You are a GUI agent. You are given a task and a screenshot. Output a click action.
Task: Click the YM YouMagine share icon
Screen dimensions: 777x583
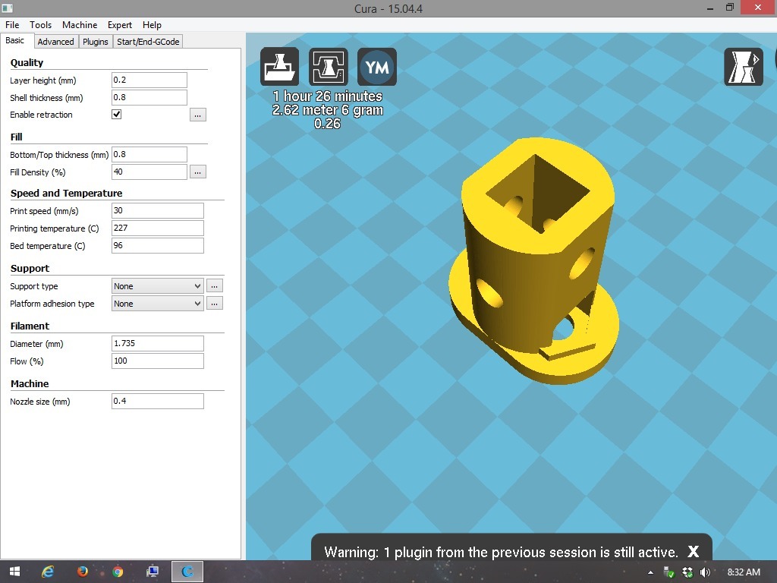377,67
